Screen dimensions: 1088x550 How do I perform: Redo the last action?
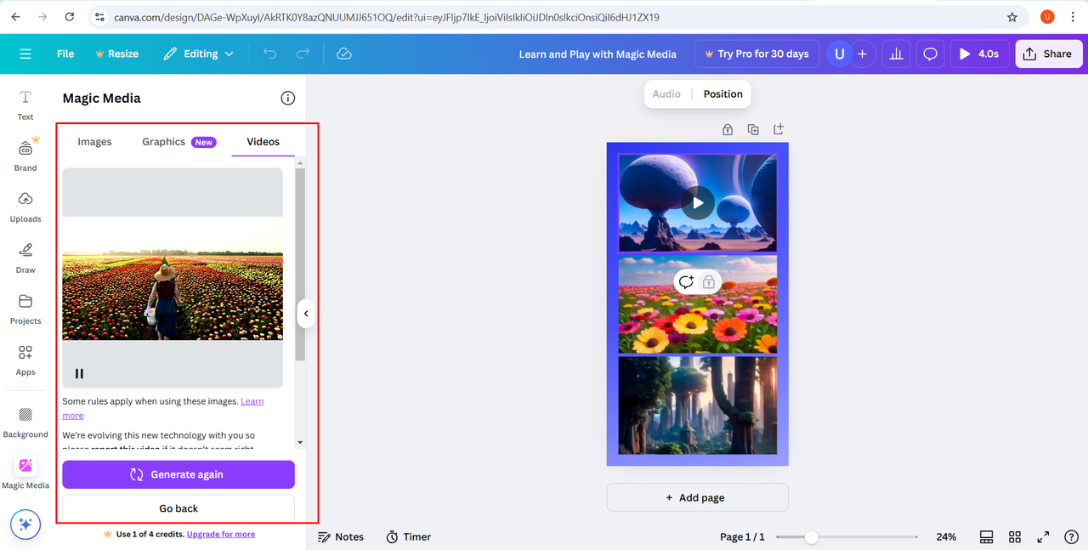(303, 54)
